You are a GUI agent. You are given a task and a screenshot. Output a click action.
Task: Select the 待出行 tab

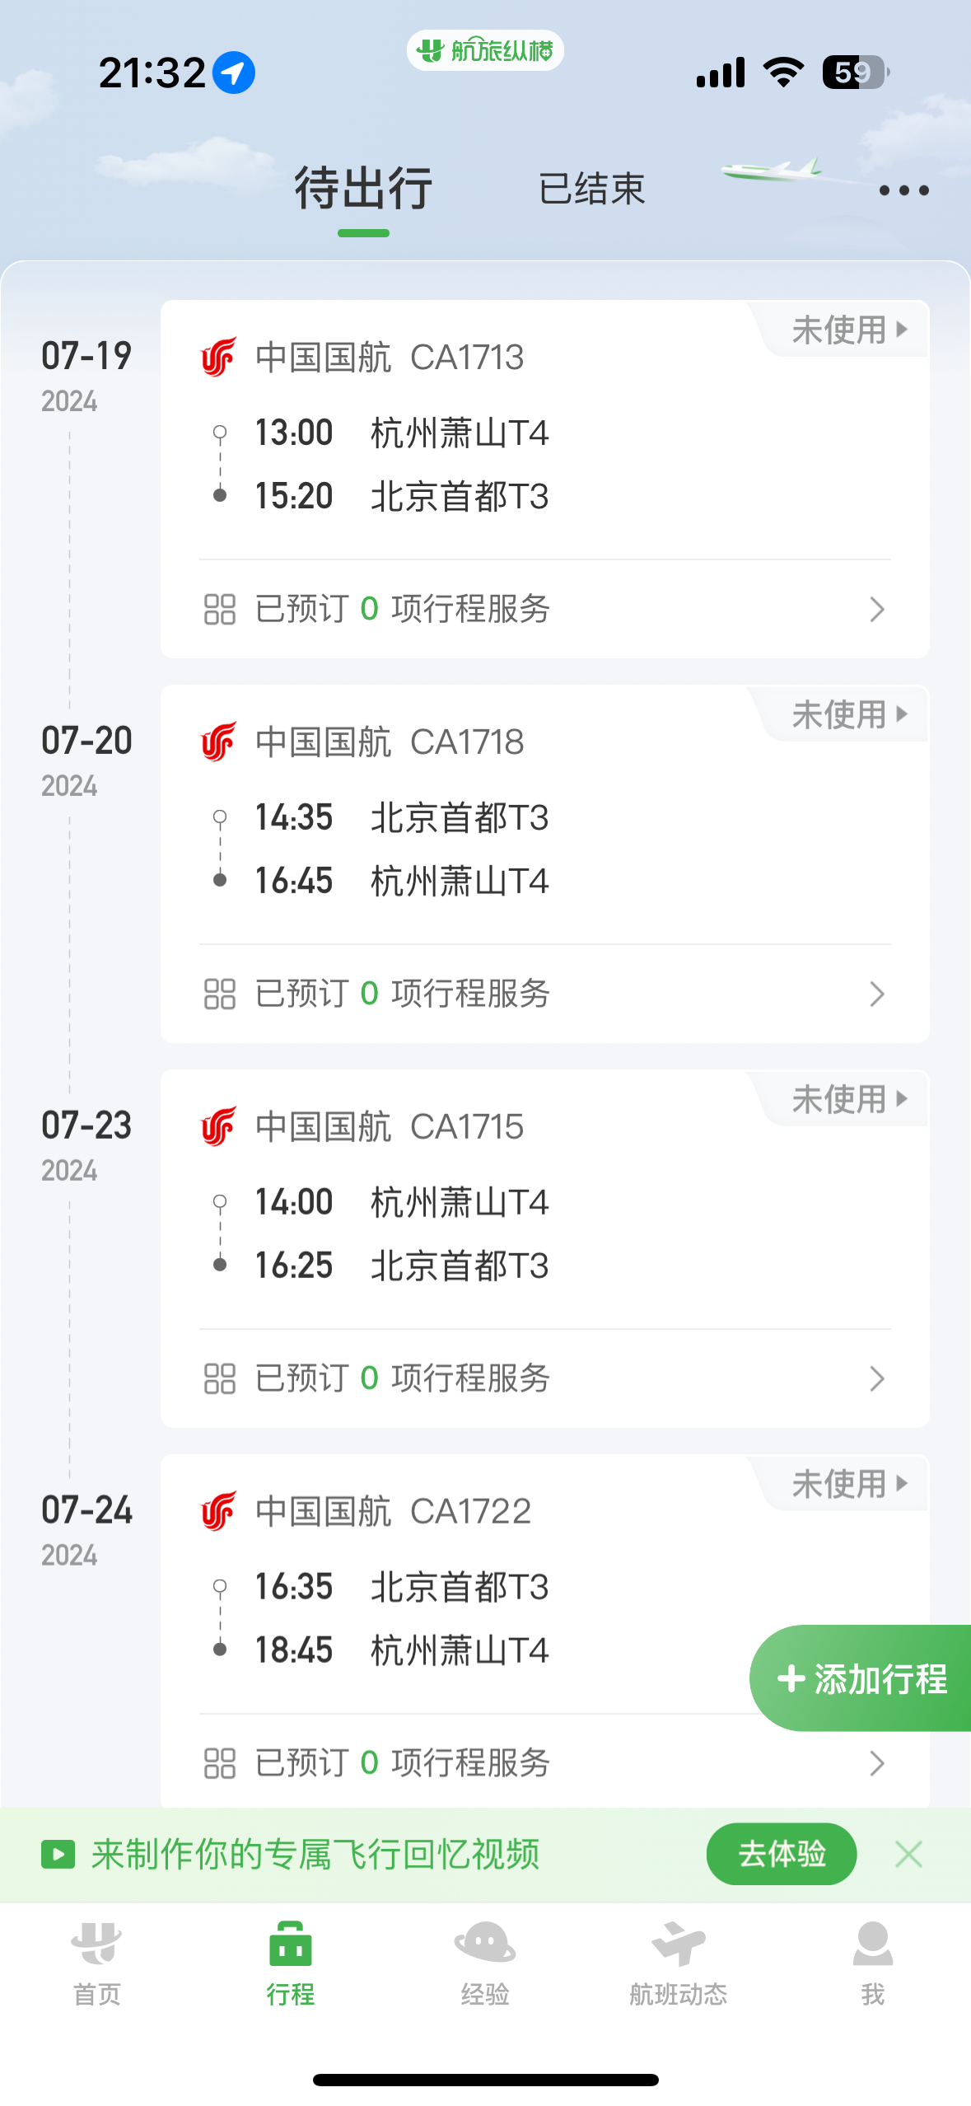pyautogui.click(x=363, y=188)
